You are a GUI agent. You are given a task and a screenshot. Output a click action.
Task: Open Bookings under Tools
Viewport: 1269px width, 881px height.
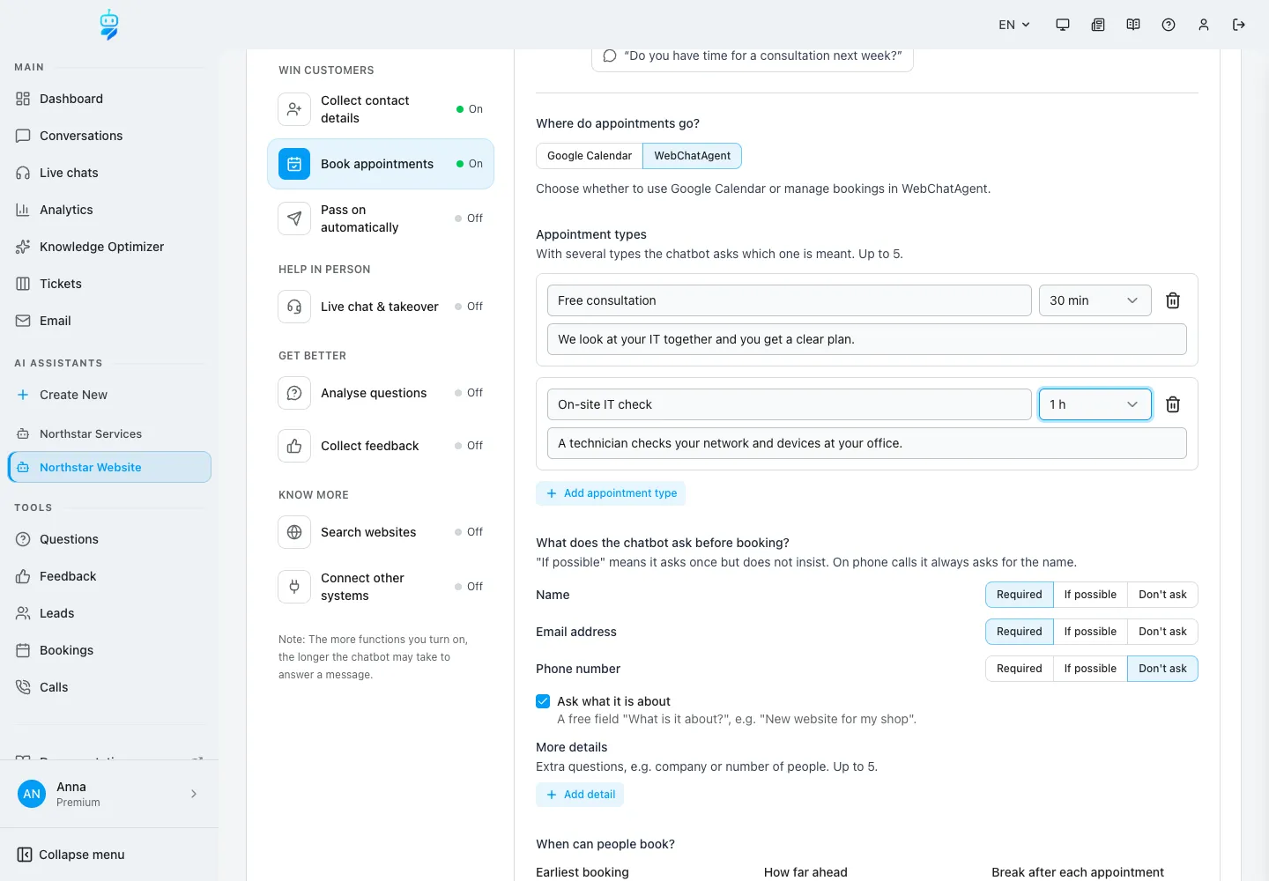[x=109, y=650]
